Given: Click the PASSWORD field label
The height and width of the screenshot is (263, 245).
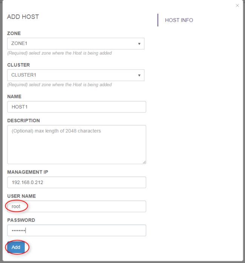Looking at the screenshot, I should (x=21, y=220).
